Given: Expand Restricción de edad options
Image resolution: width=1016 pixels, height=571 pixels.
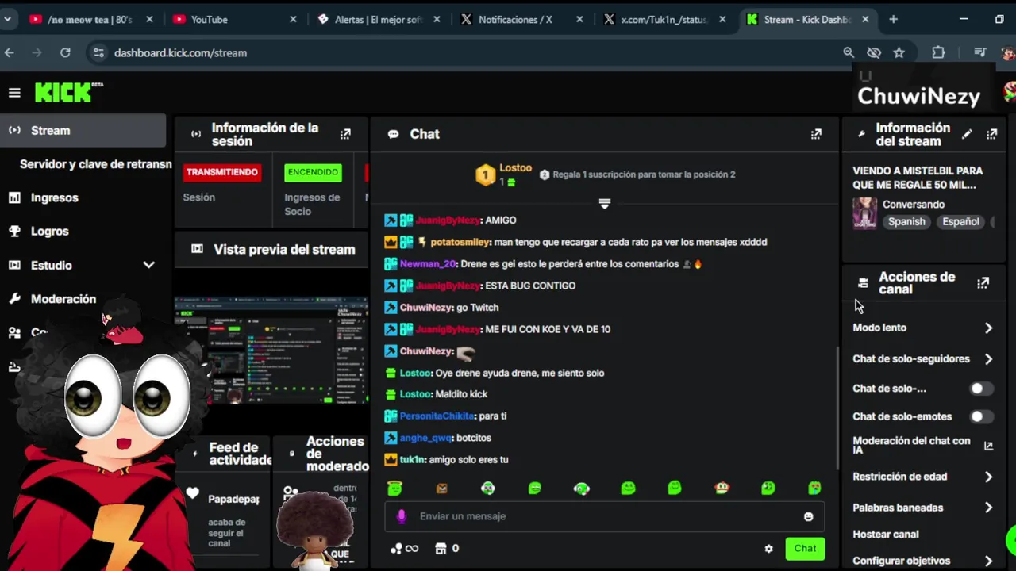Looking at the screenshot, I should coord(988,477).
